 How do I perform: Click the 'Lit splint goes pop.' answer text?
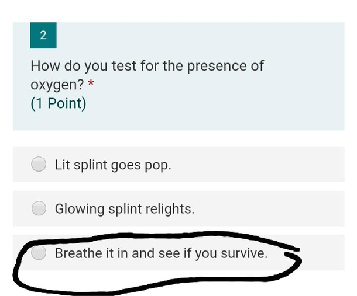[113, 165]
